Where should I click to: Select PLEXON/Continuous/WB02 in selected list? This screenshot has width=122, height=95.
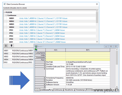(19, 54)
